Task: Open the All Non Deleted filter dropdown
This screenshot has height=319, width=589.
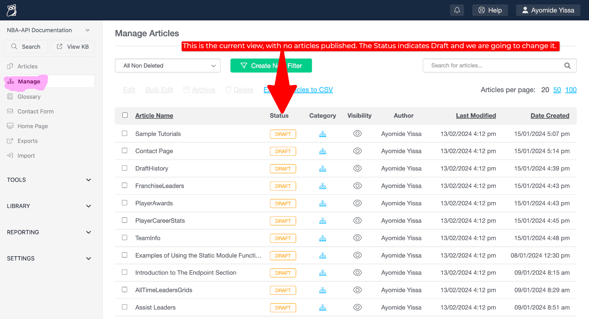Action: click(168, 66)
